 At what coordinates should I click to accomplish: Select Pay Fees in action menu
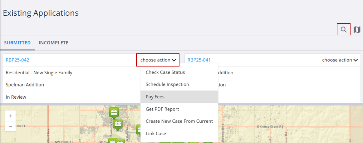pyautogui.click(x=155, y=97)
